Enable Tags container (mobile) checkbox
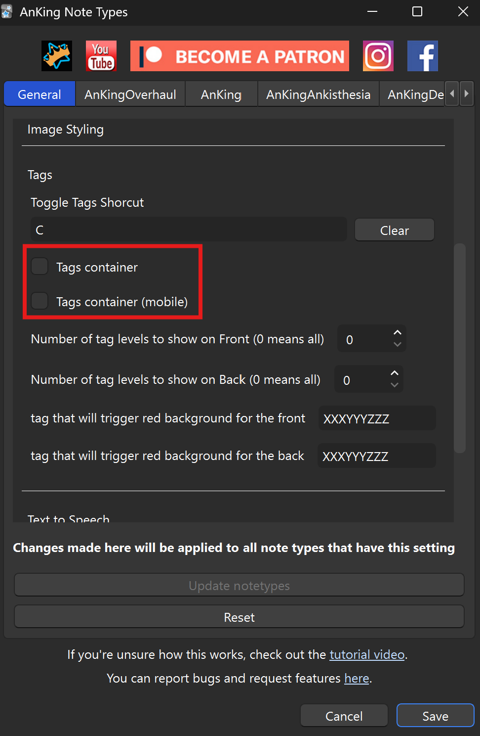The height and width of the screenshot is (736, 480). click(40, 301)
